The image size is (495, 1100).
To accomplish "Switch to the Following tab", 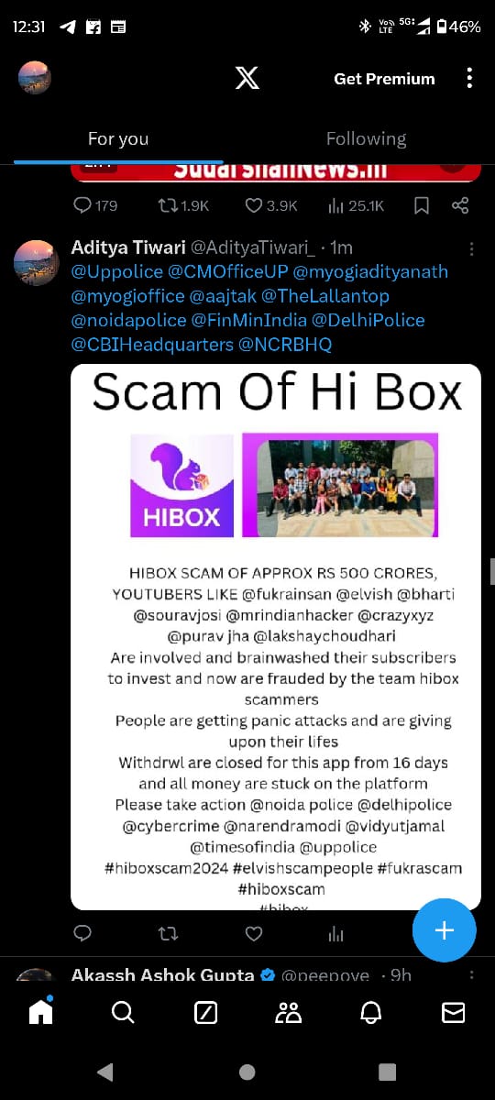I will [x=366, y=139].
